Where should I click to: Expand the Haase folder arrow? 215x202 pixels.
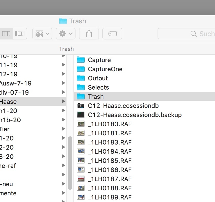coord(63,102)
